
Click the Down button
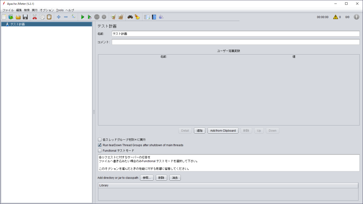(273, 131)
